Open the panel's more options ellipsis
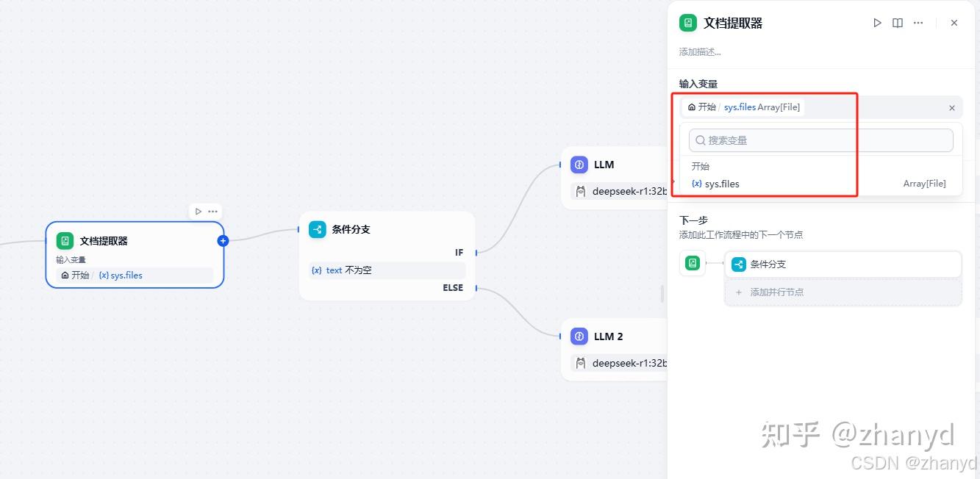Viewport: 980px width, 479px height. (918, 23)
